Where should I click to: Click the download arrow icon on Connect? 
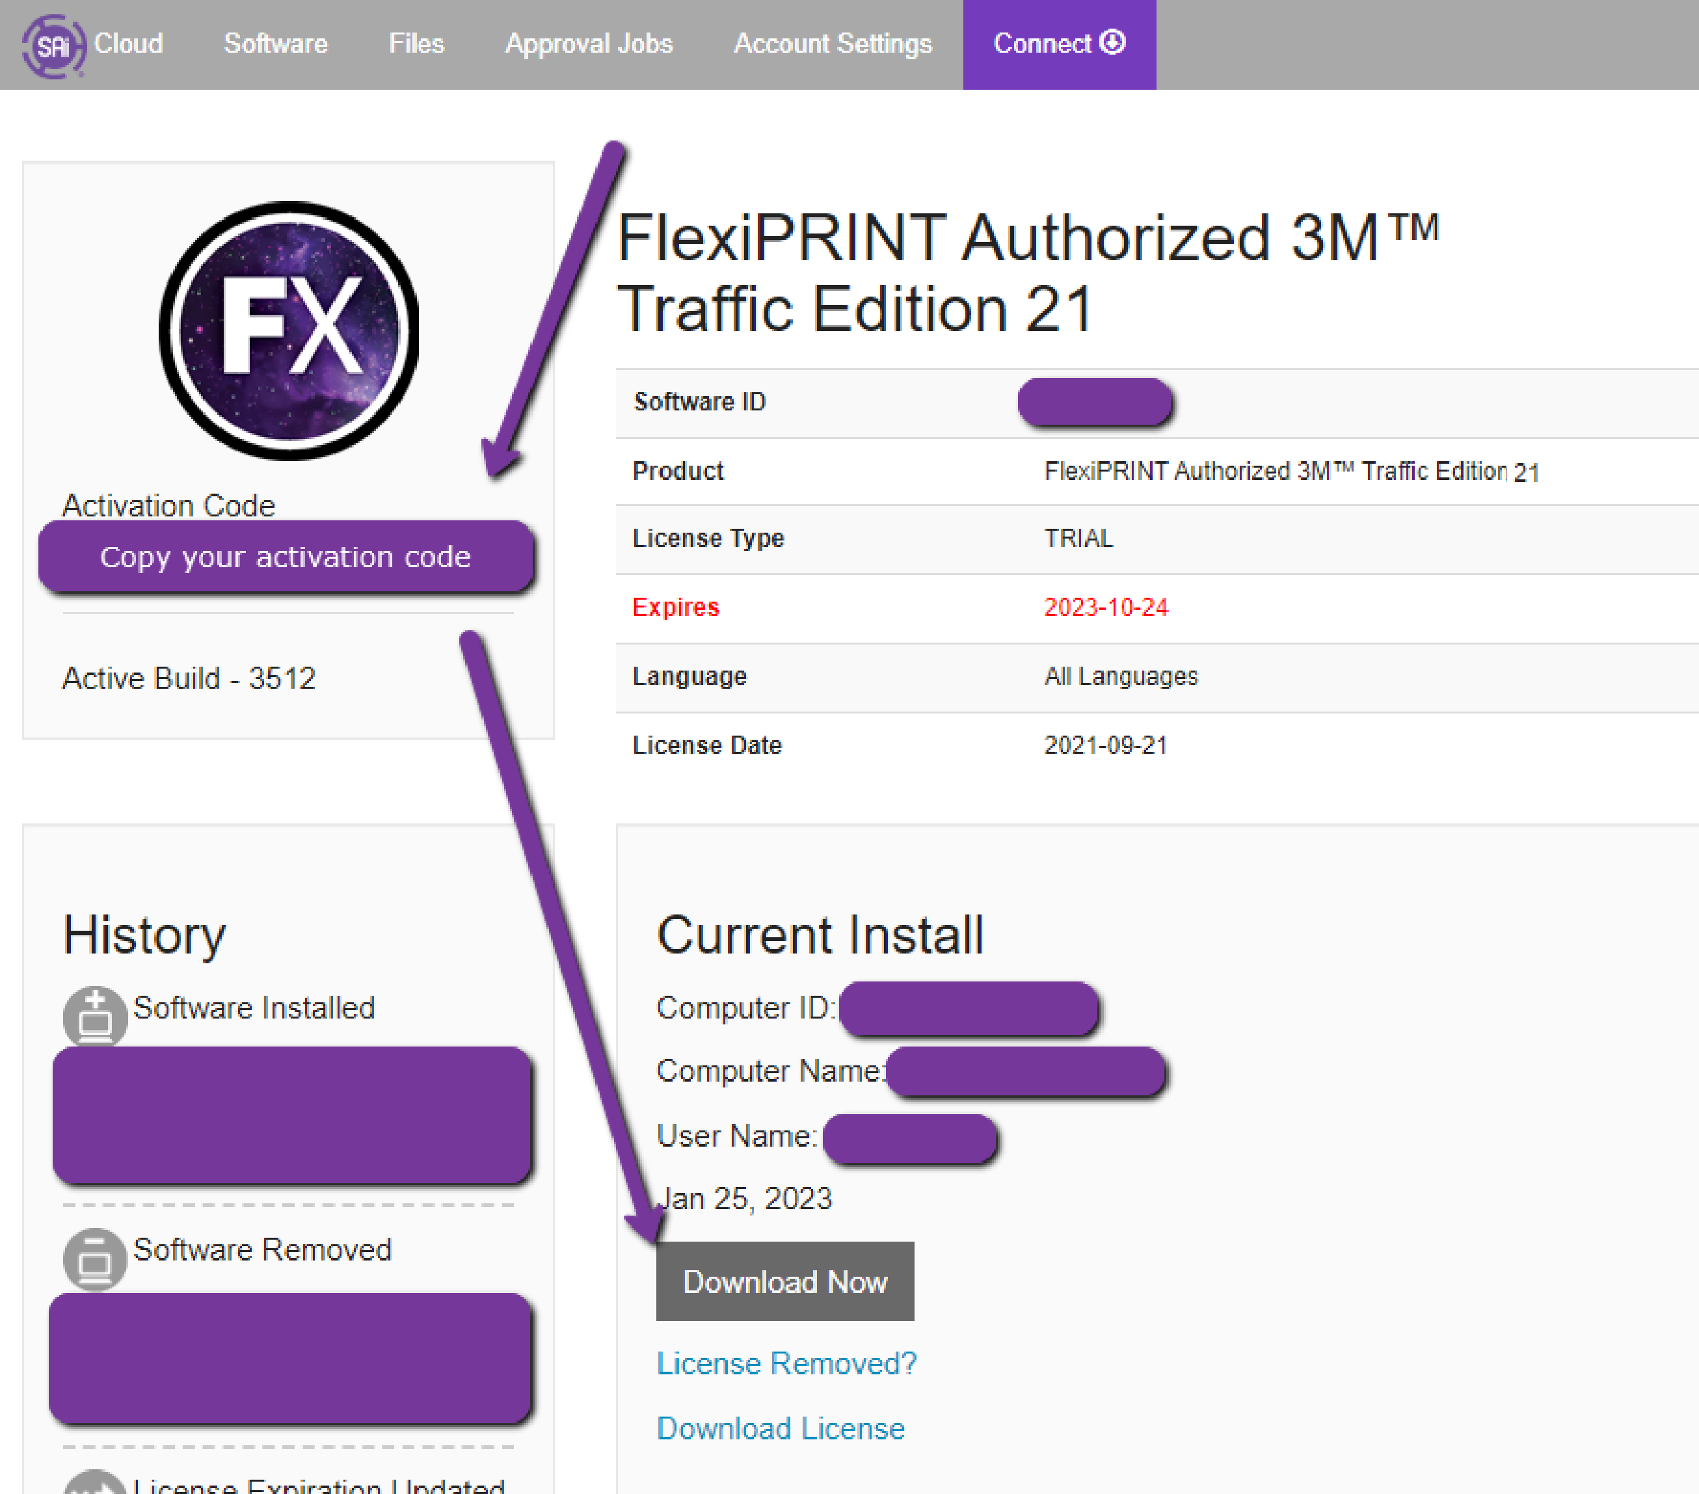[1113, 42]
